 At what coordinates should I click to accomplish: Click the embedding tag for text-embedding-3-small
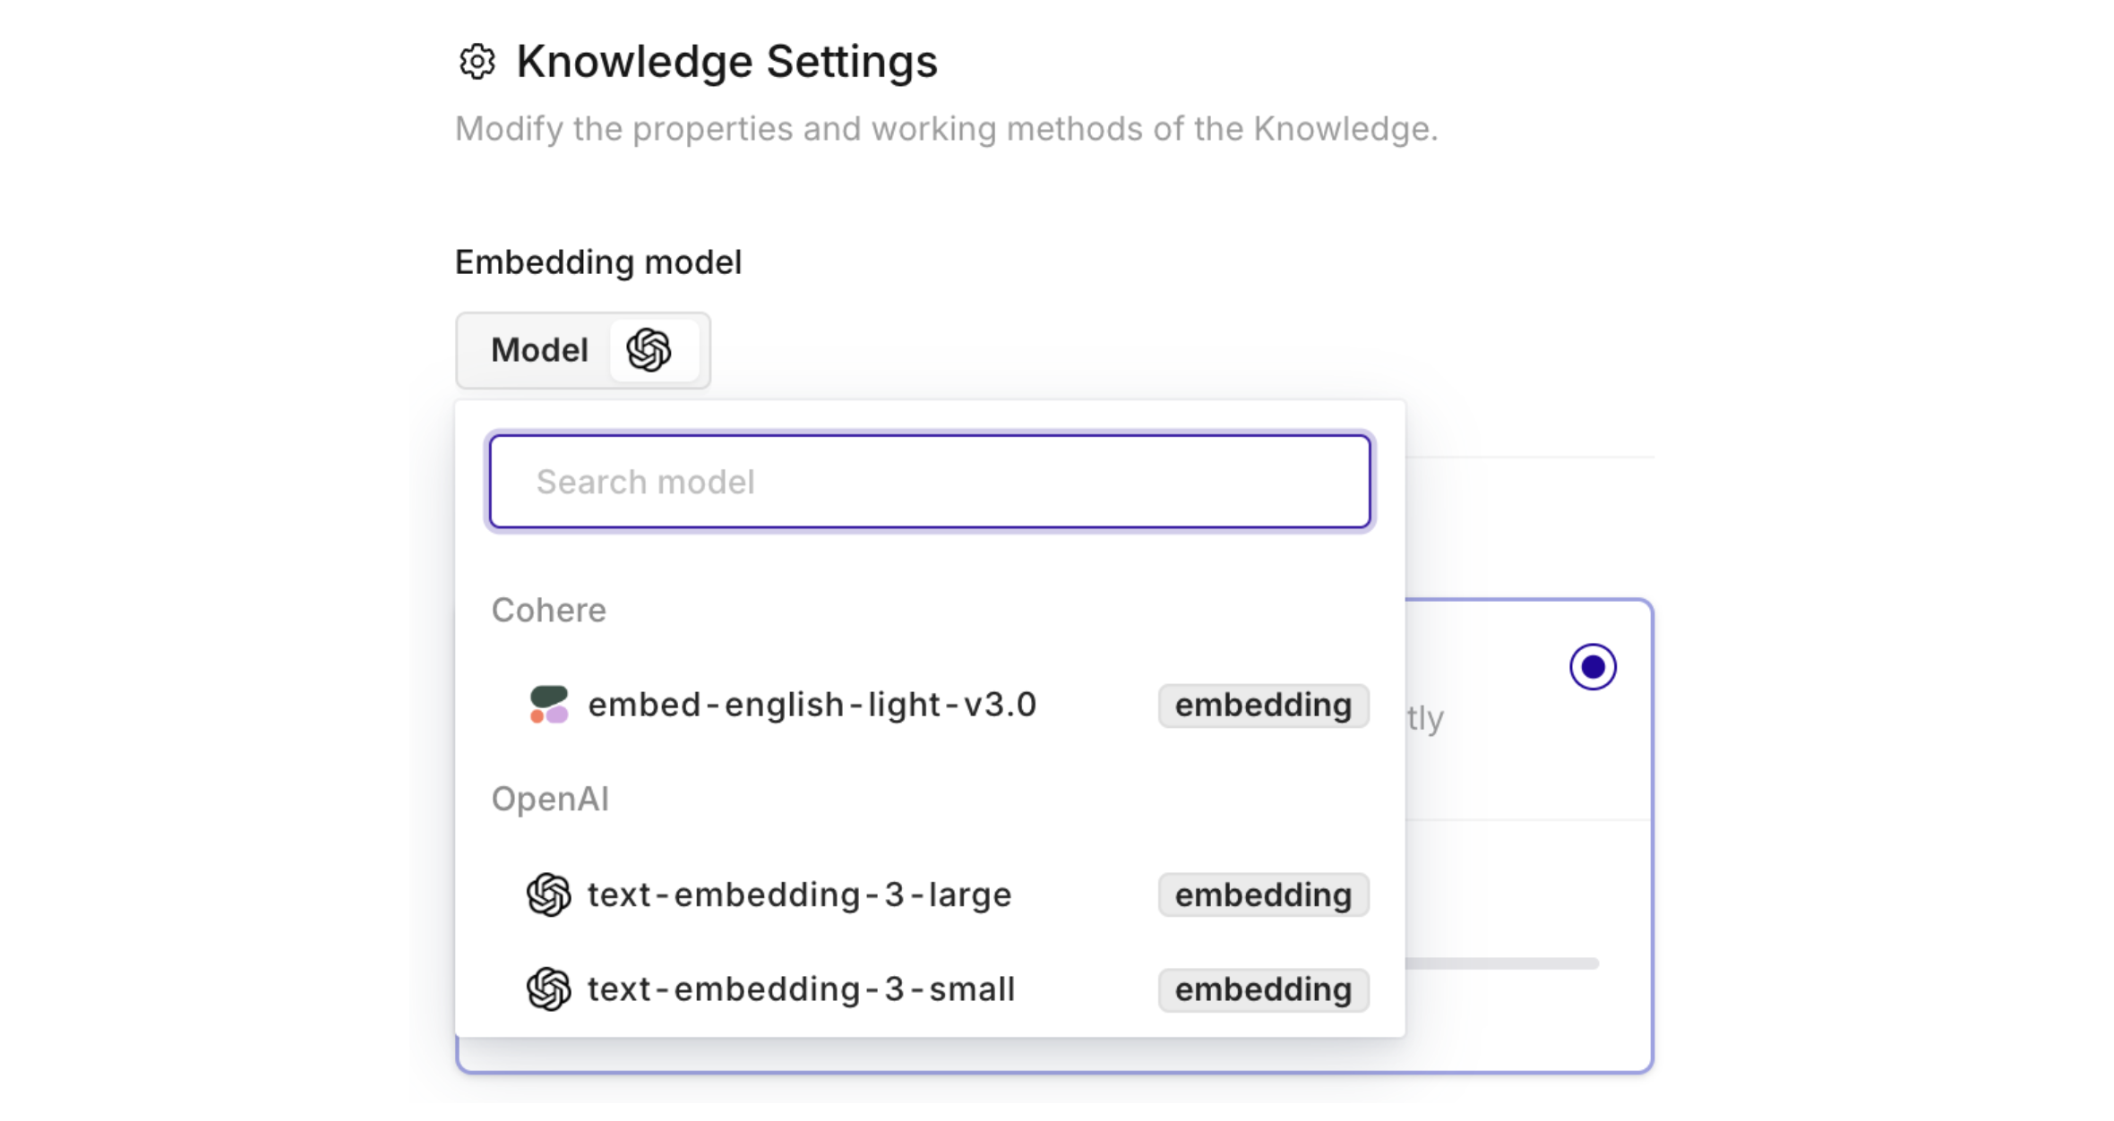1262,990
